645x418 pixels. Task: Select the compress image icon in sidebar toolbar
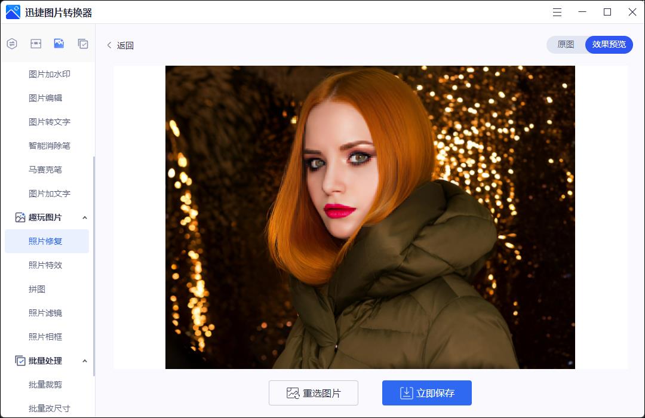(x=36, y=44)
